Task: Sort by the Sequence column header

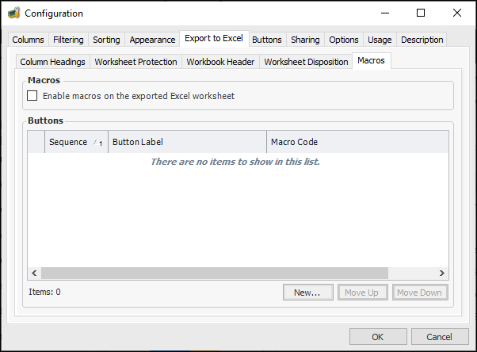Action: click(76, 142)
